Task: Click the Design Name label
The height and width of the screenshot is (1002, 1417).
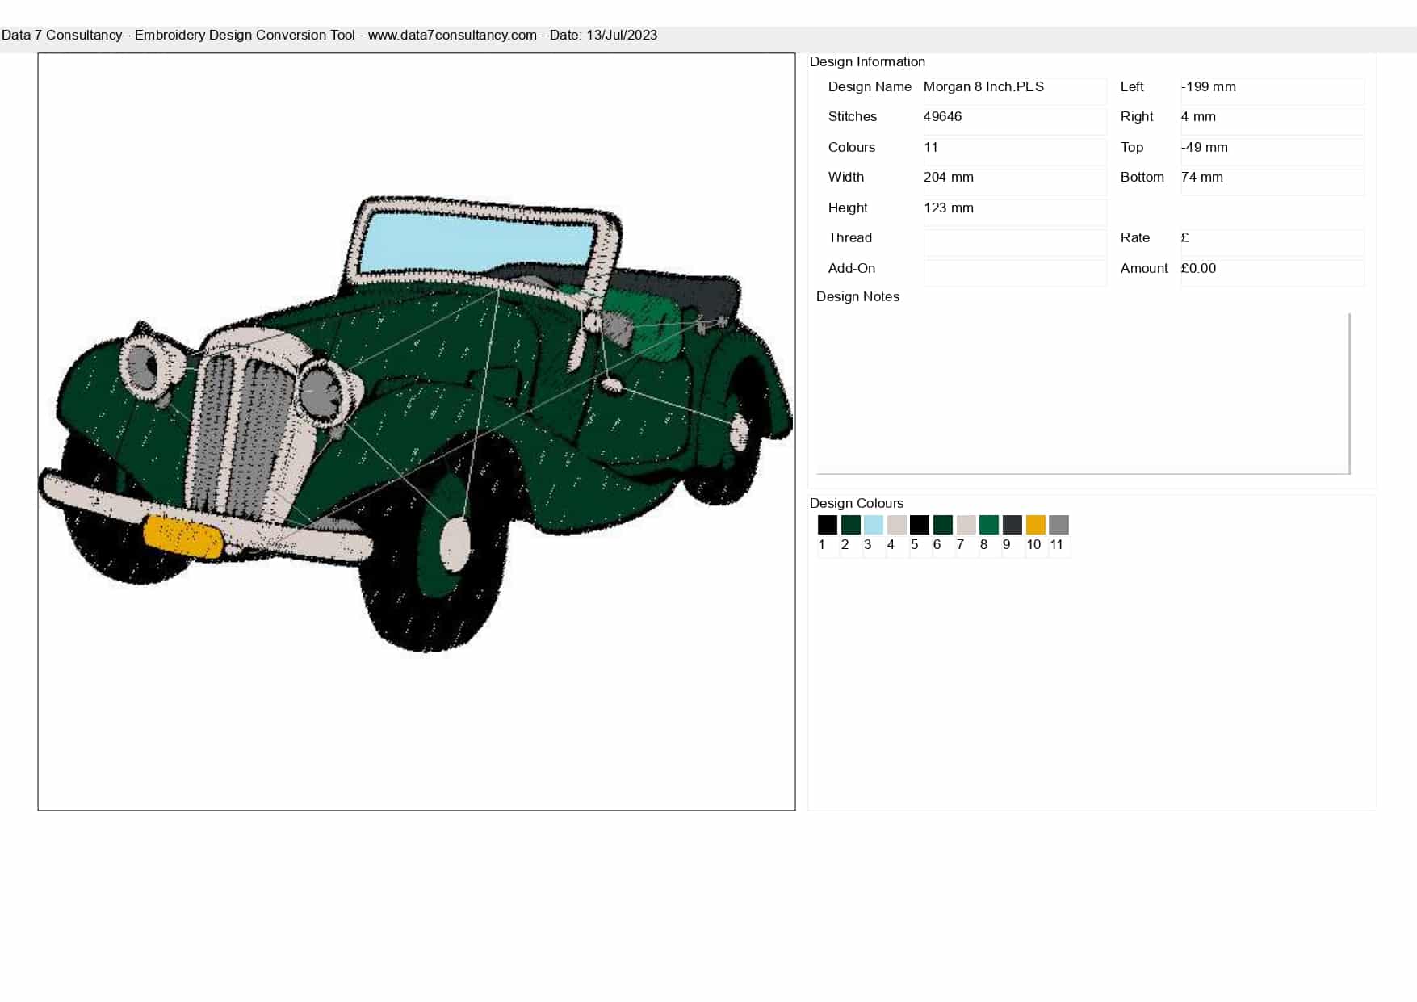Action: (x=870, y=86)
